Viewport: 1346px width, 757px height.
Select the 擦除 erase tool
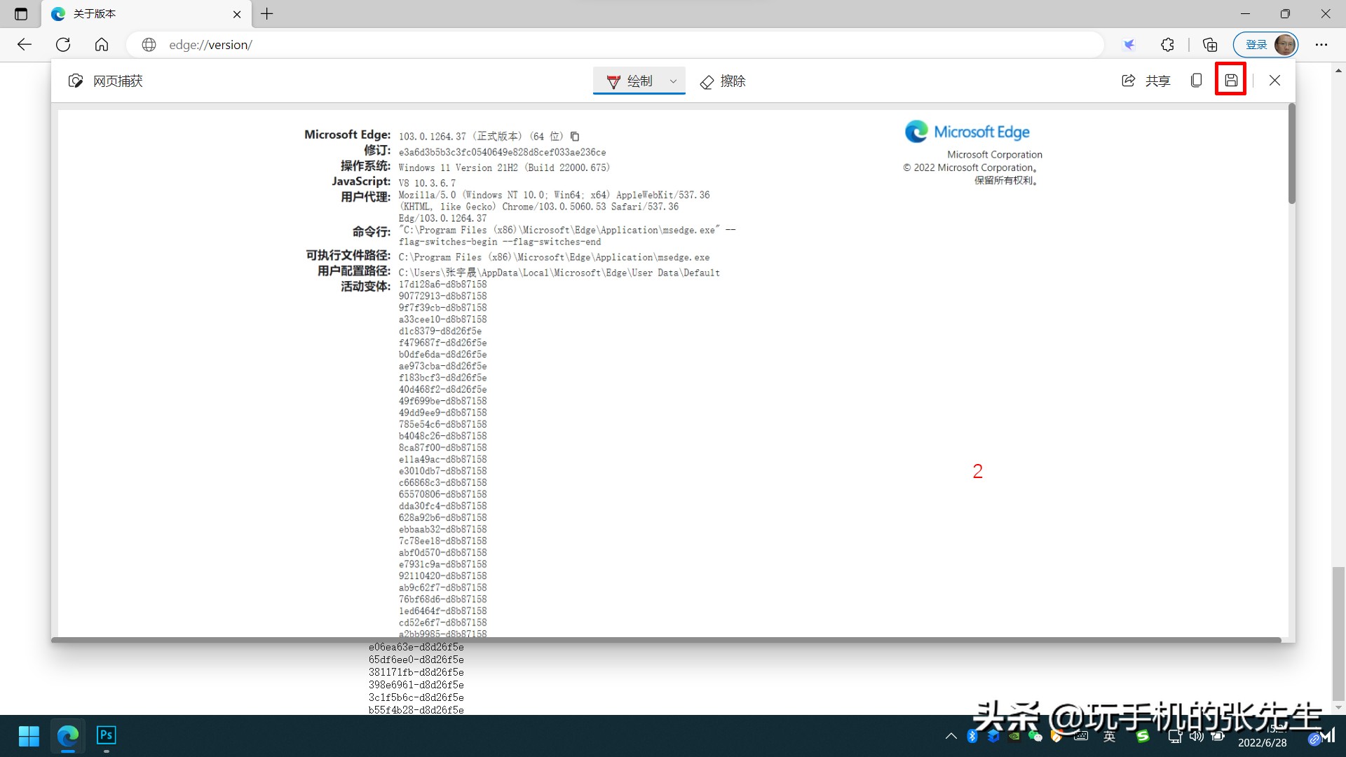coord(722,81)
